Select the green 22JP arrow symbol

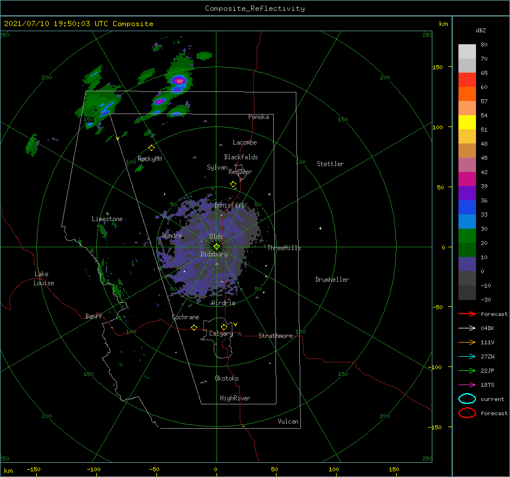[467, 370]
